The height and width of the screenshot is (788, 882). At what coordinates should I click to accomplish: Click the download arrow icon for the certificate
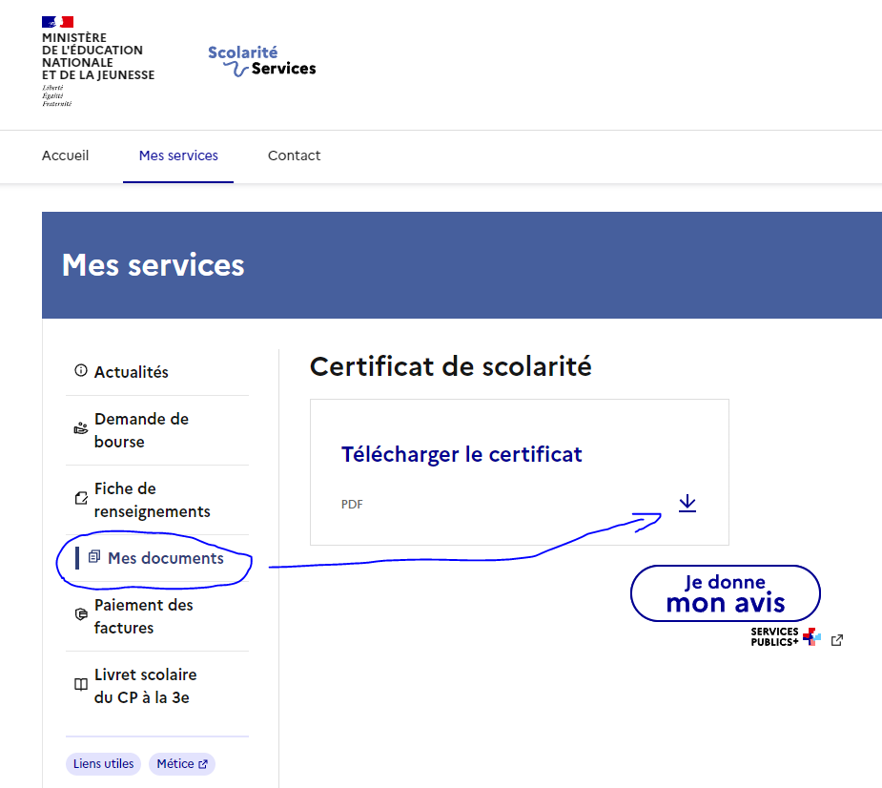687,503
